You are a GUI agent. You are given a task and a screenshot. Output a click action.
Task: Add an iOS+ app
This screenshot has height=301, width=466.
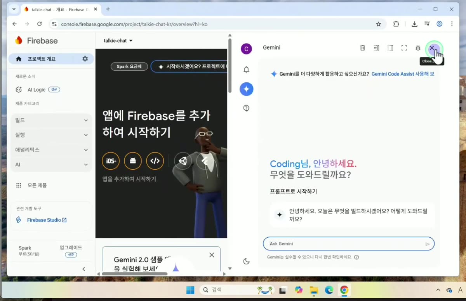111,161
